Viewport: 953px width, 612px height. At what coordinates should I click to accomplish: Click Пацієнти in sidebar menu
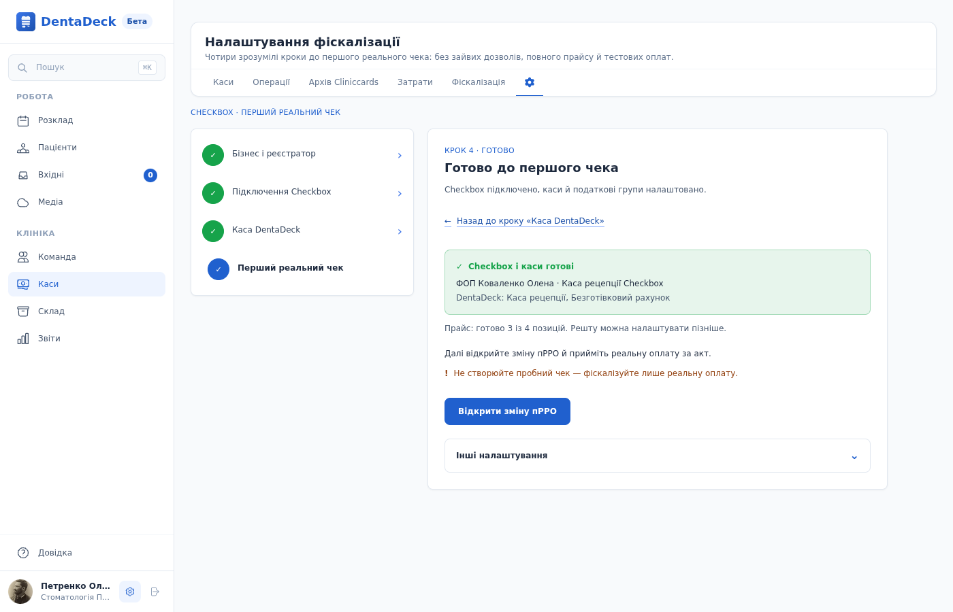point(86,148)
